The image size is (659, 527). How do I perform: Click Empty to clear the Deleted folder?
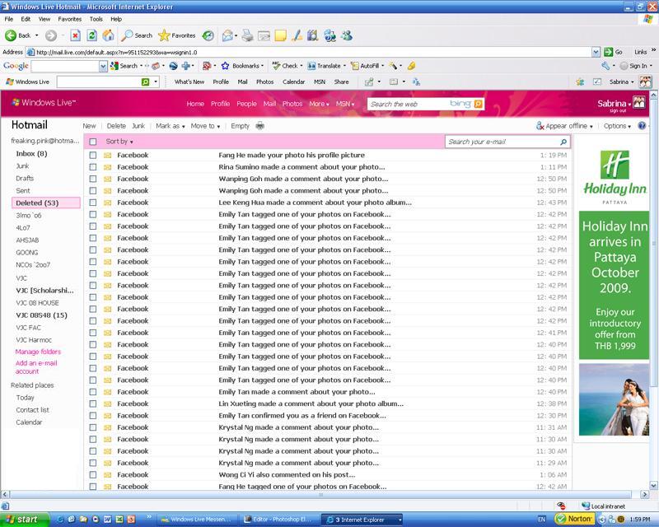tap(240, 126)
